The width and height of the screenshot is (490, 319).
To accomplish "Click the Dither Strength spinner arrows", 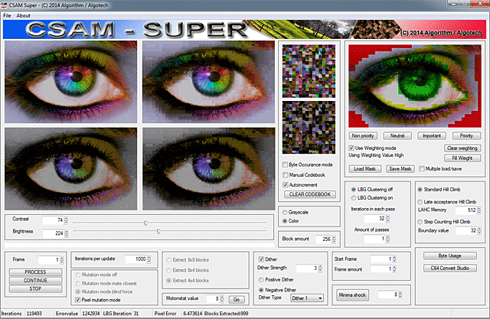I will [320, 269].
